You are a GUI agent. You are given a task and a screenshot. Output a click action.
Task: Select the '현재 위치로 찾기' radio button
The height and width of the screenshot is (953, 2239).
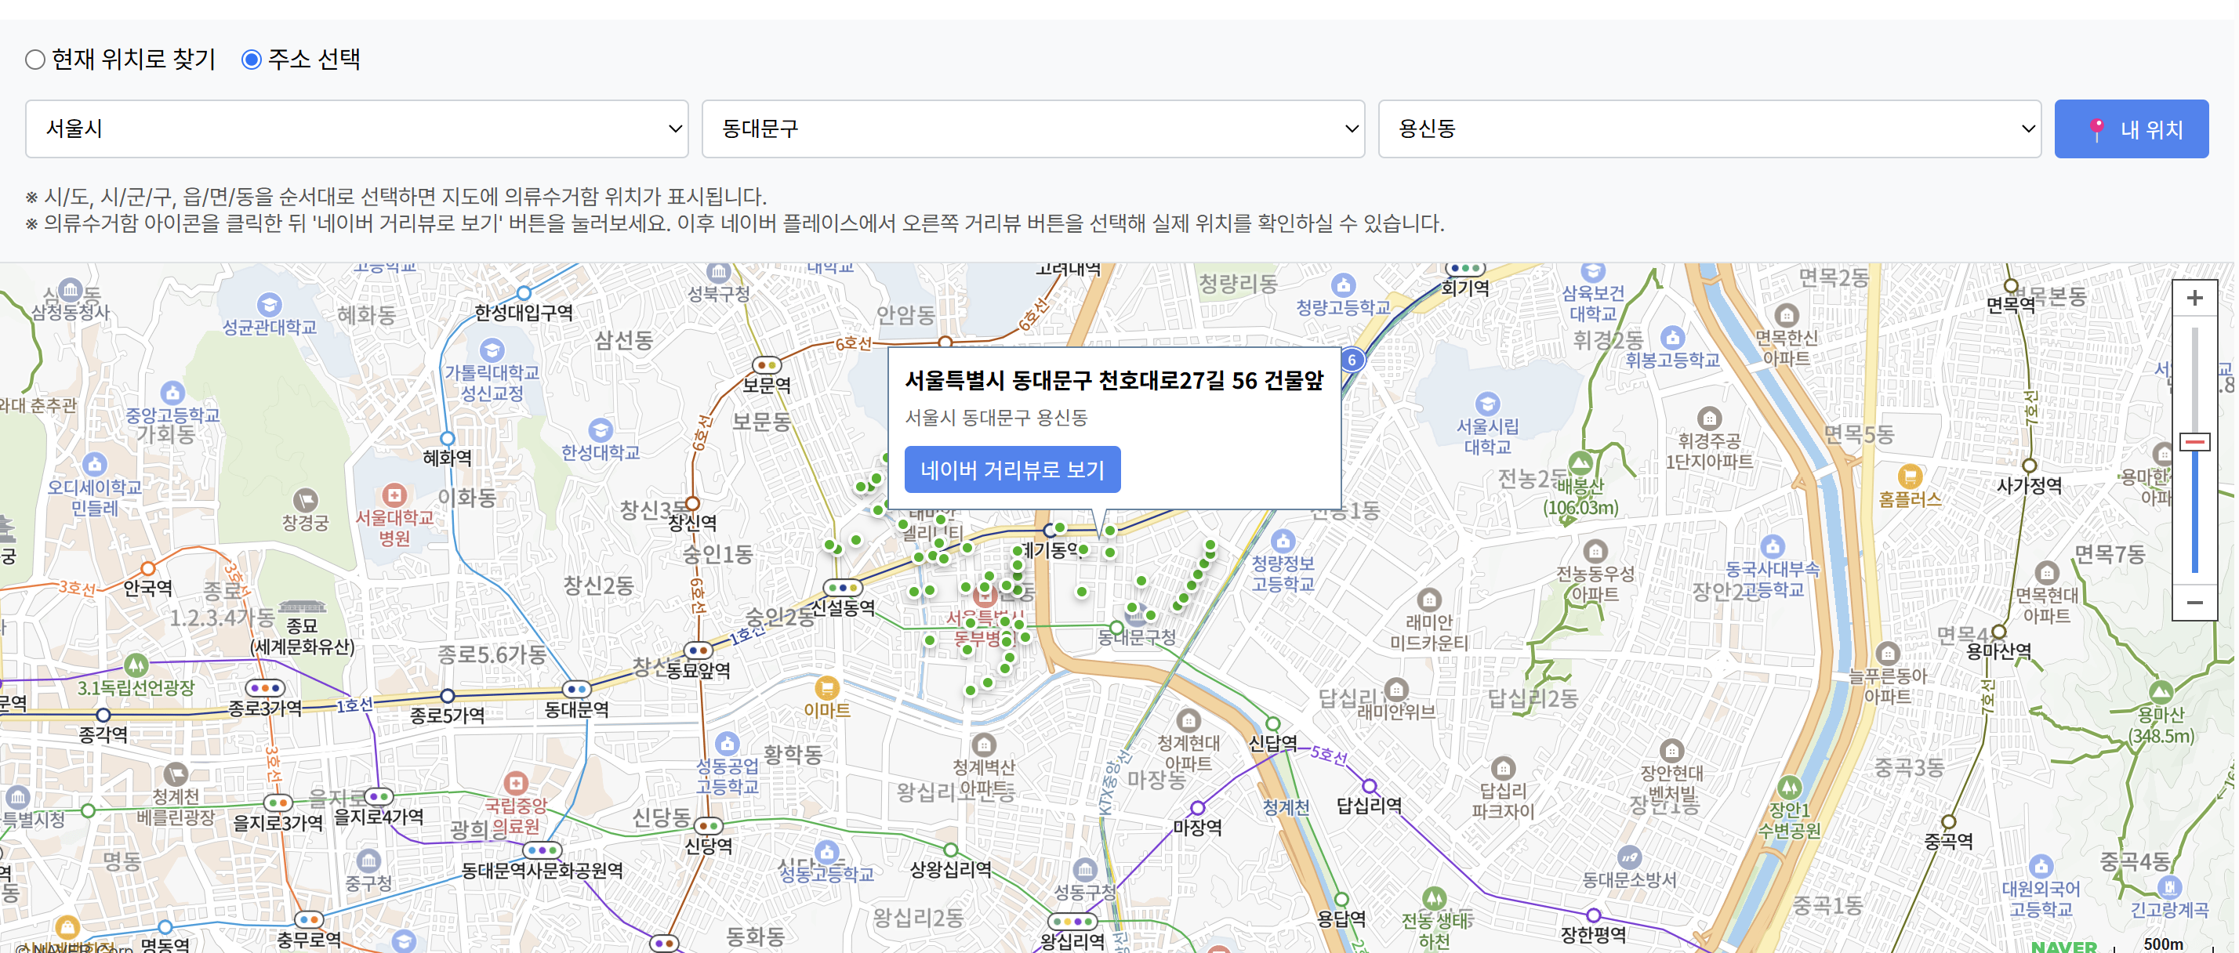click(x=34, y=60)
